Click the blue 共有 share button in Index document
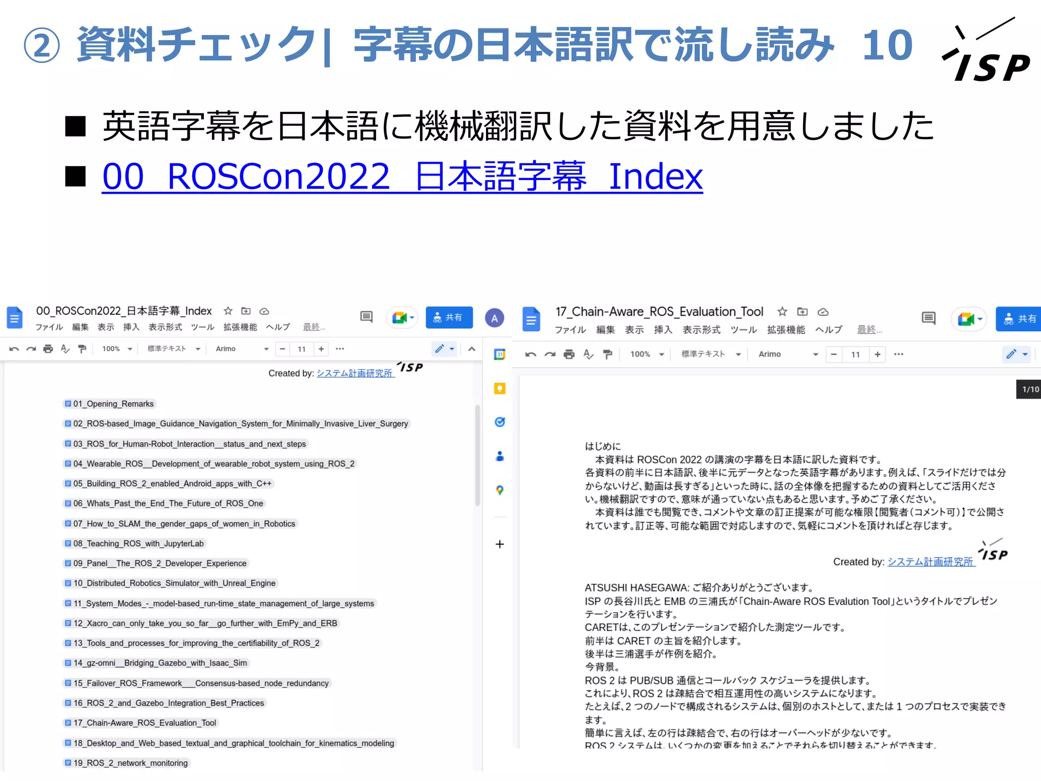The image size is (1041, 781). pyautogui.click(x=449, y=318)
